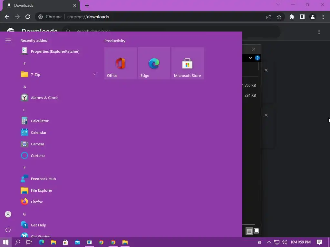Open Feedback Hub
Image resolution: width=330 pixels, height=247 pixels.
(x=59, y=179)
